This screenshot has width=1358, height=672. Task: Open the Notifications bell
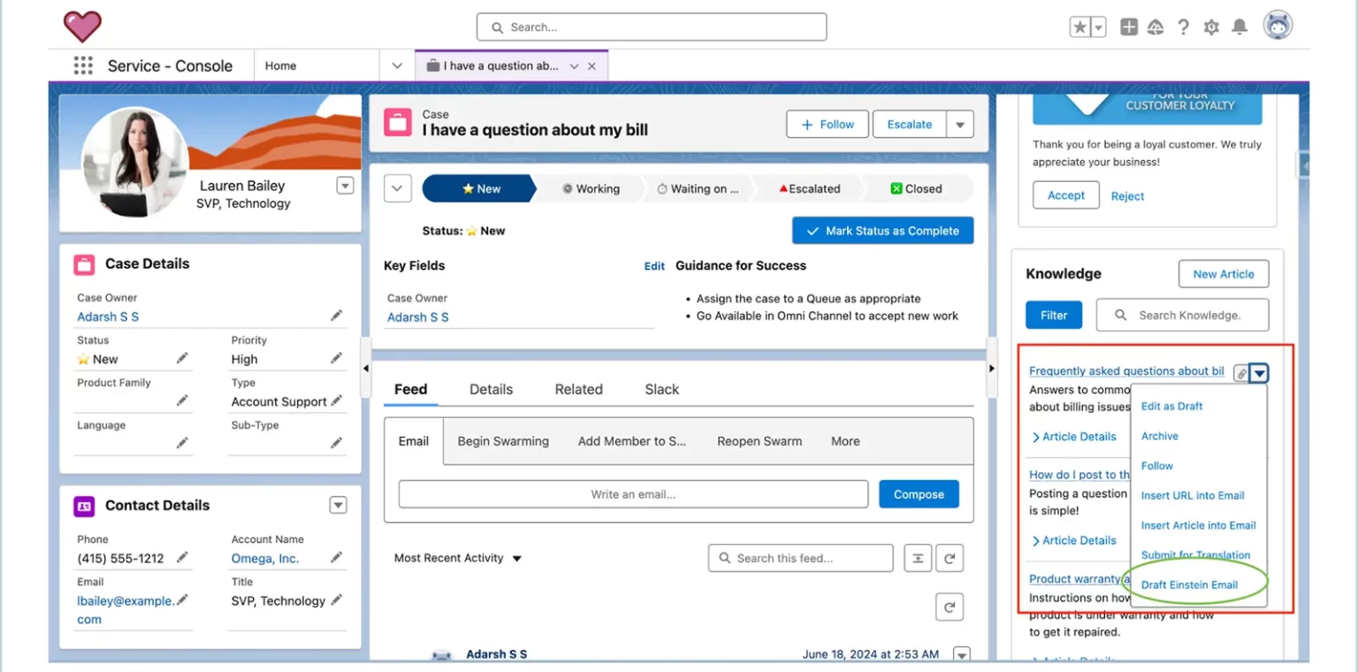click(1240, 27)
